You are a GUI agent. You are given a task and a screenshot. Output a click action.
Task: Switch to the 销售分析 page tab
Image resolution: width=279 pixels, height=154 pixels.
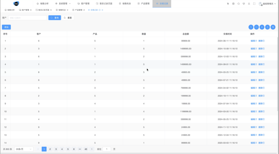pos(10,10)
